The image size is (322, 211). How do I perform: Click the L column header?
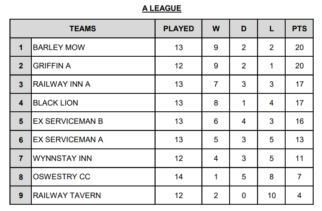click(x=271, y=29)
